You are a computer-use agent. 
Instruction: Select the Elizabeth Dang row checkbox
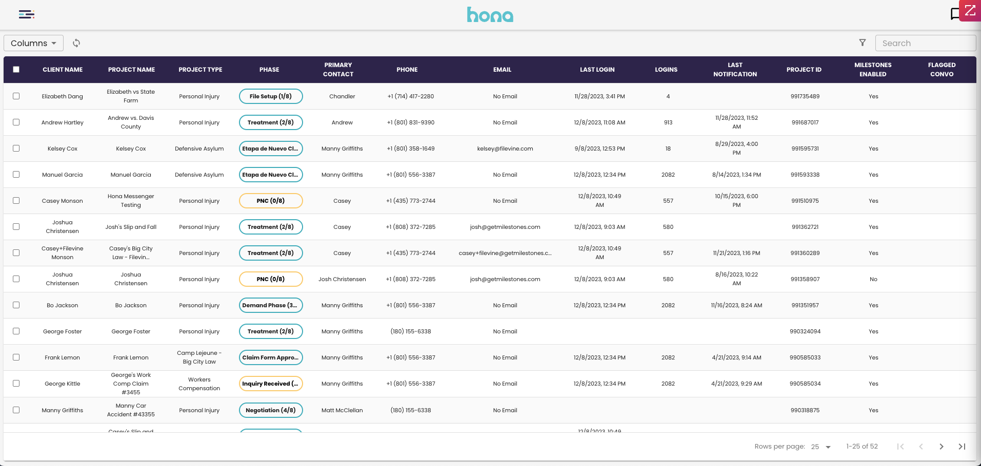click(x=16, y=96)
